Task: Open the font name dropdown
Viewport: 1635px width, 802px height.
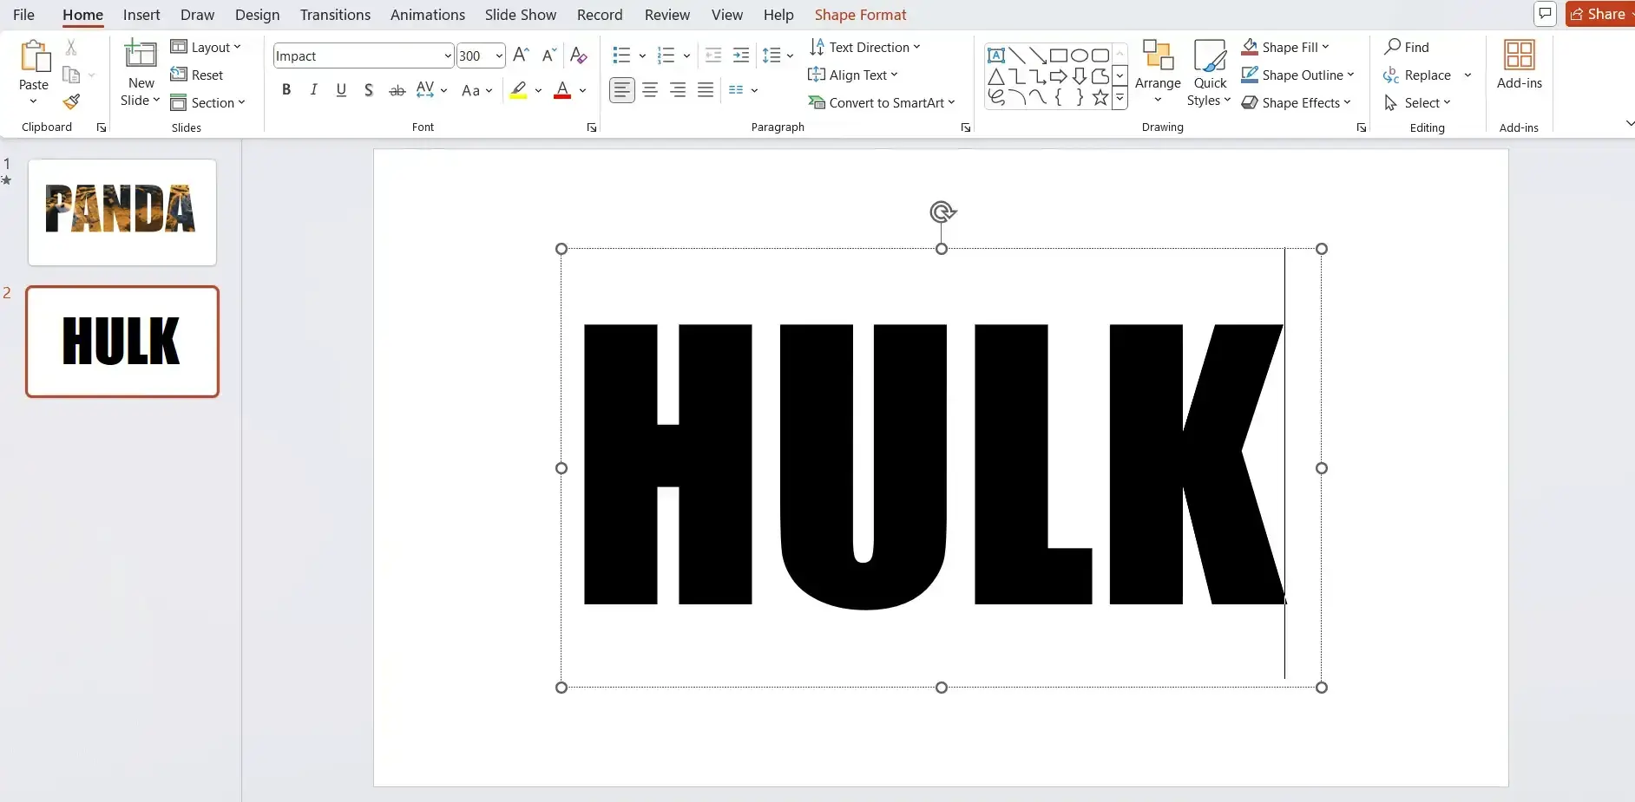Action: click(x=448, y=55)
